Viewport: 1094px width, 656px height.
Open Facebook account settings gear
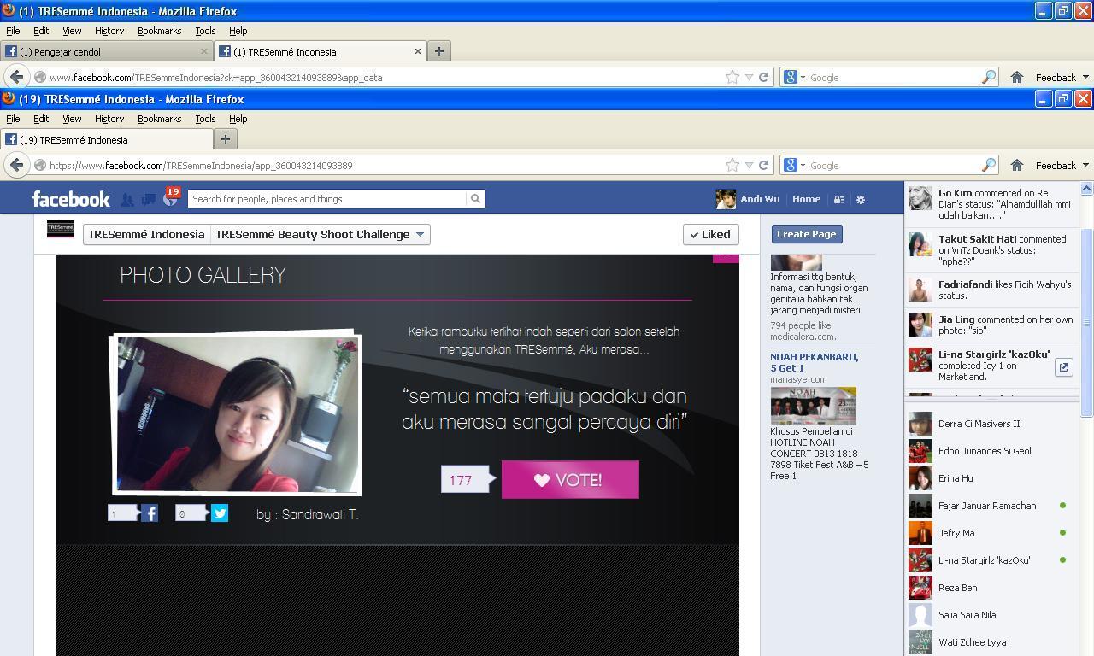click(861, 200)
